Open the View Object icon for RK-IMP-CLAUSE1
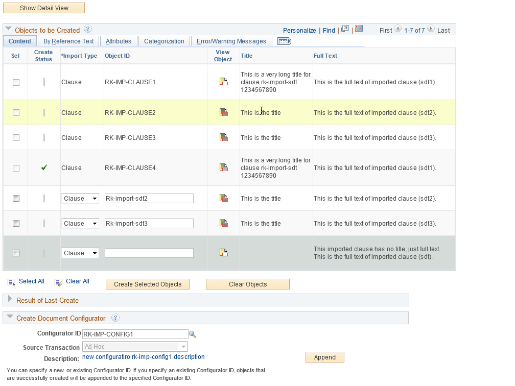 (x=223, y=81)
